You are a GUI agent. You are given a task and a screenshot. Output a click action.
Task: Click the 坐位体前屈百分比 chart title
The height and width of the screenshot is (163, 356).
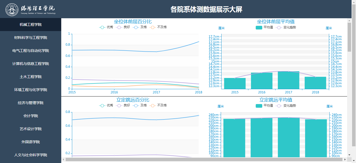coord(133,22)
